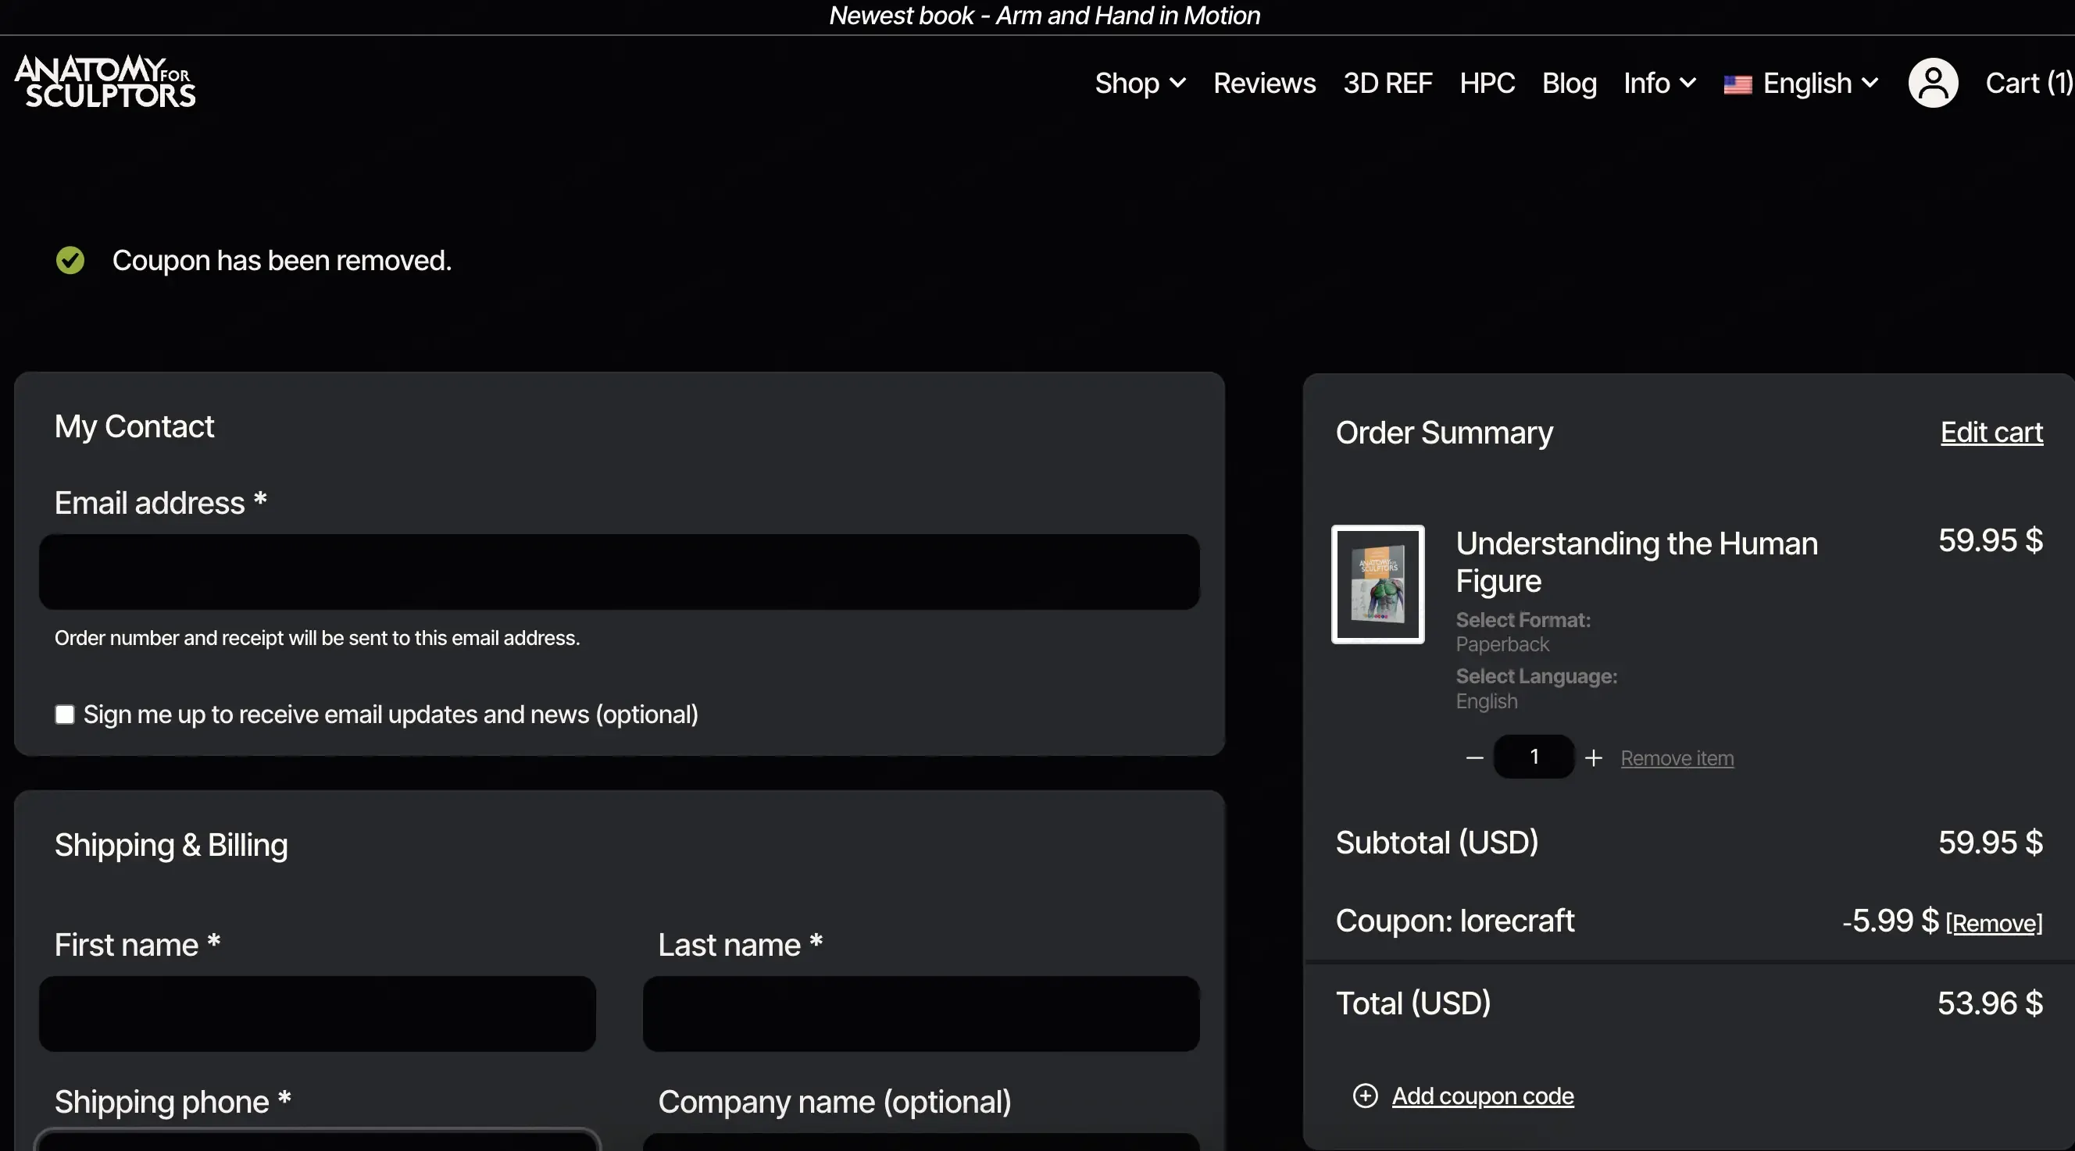
Task: Click the 'Shipping & Billing' heading
Action: pyautogui.click(x=171, y=845)
